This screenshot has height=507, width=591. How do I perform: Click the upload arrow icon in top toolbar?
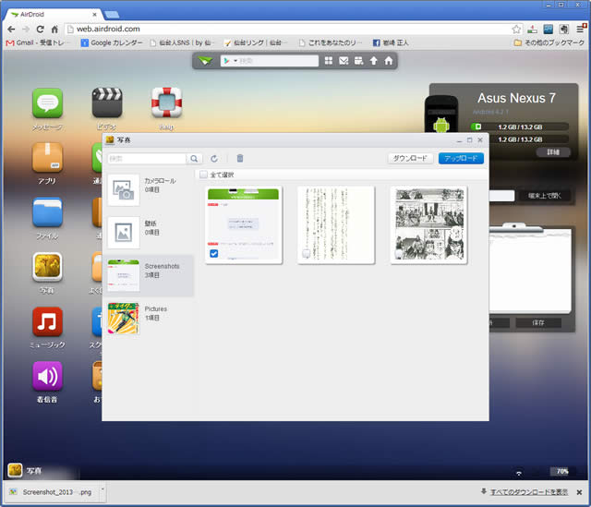pos(373,61)
